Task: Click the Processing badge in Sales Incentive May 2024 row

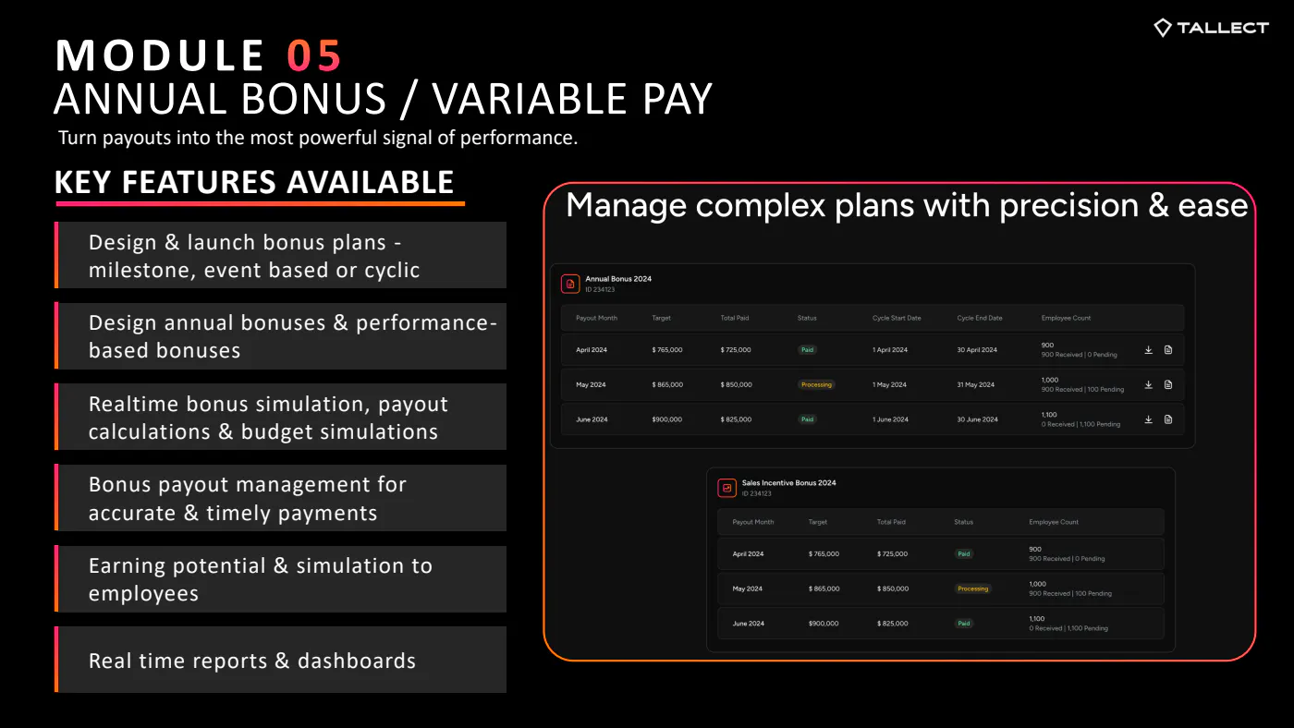Action: 972,588
